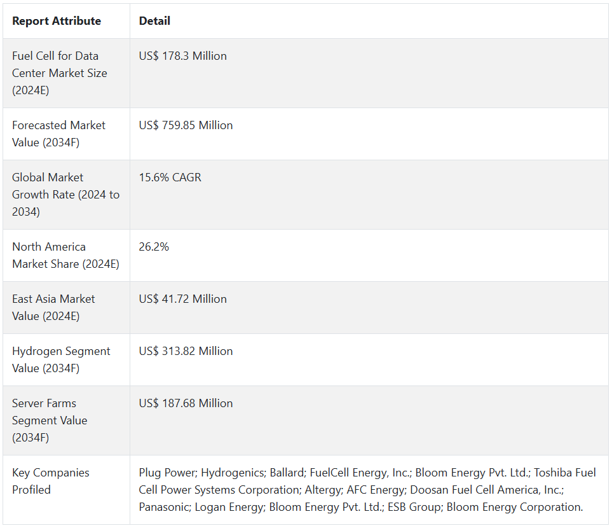
Task: Click the North America Market Share cell
Action: [65, 255]
